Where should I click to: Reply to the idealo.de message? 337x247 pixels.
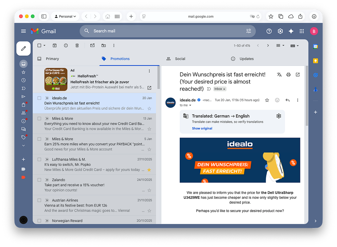tap(287, 100)
